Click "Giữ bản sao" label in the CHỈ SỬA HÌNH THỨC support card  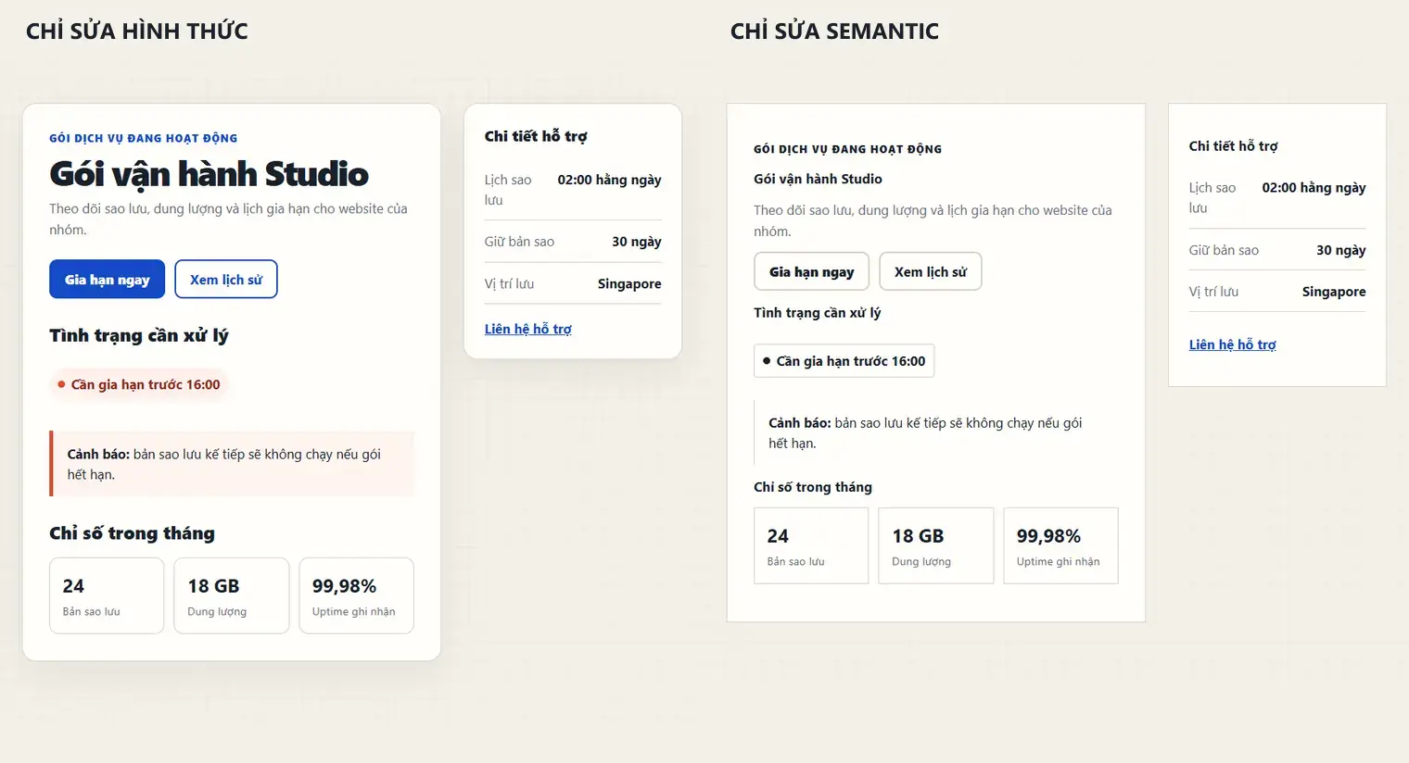click(x=519, y=242)
